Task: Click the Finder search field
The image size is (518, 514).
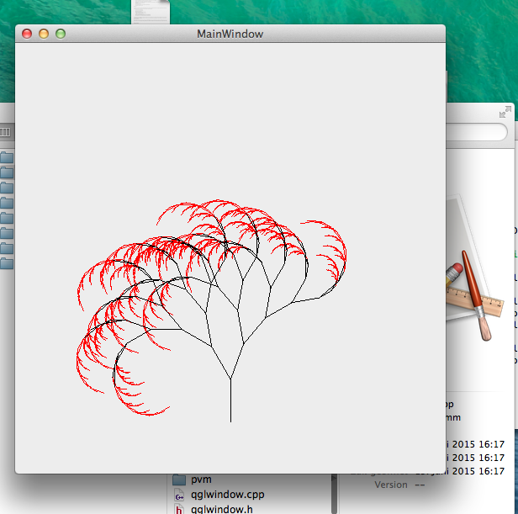Action: 478,132
